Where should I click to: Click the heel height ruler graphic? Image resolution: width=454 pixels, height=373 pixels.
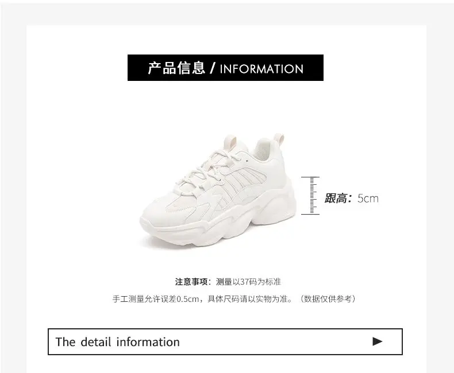point(310,196)
